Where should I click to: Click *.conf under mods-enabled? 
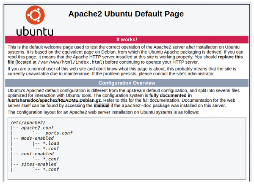[x=51, y=149]
